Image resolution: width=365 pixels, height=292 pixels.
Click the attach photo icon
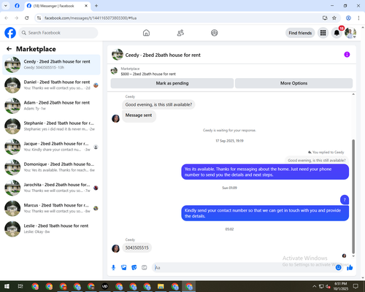pos(124,268)
